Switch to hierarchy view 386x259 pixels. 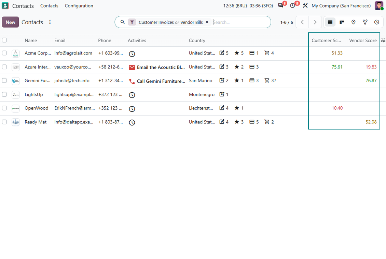coord(365,22)
